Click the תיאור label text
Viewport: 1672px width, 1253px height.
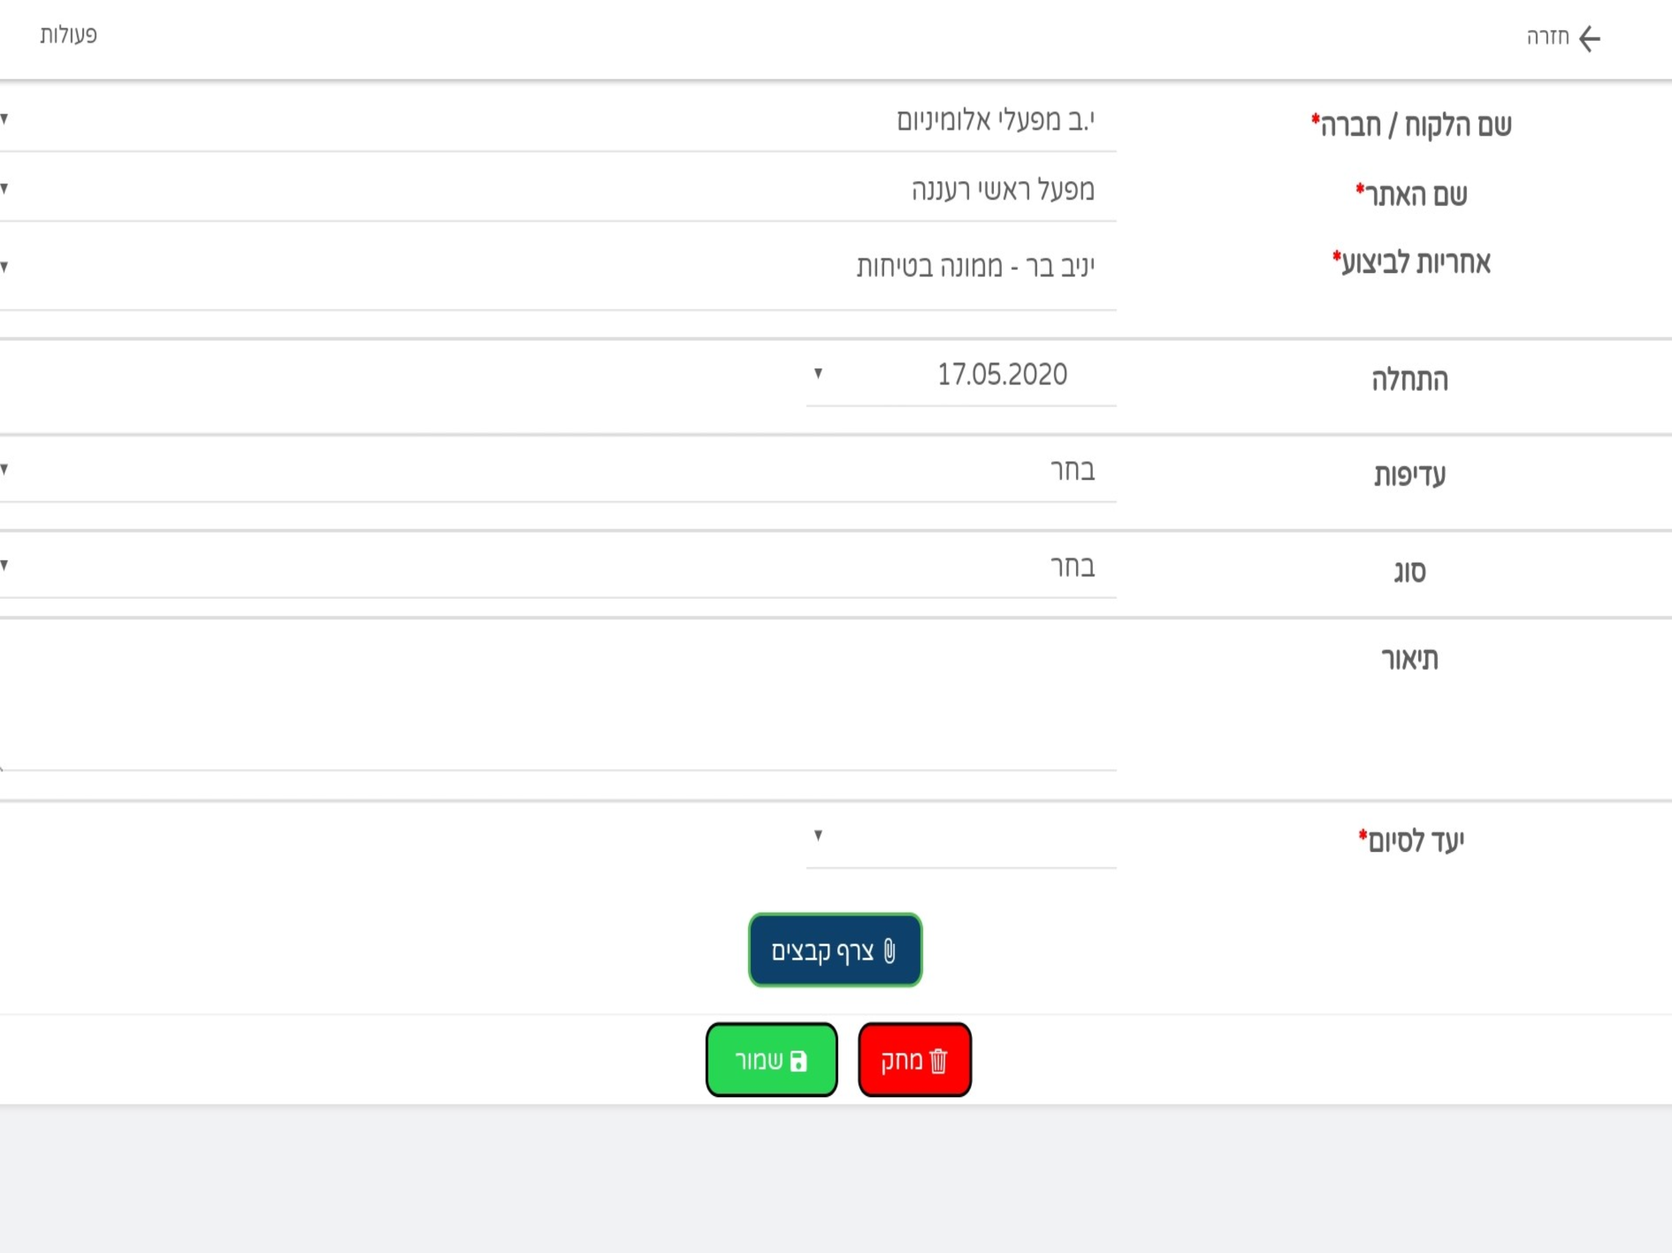click(1411, 659)
